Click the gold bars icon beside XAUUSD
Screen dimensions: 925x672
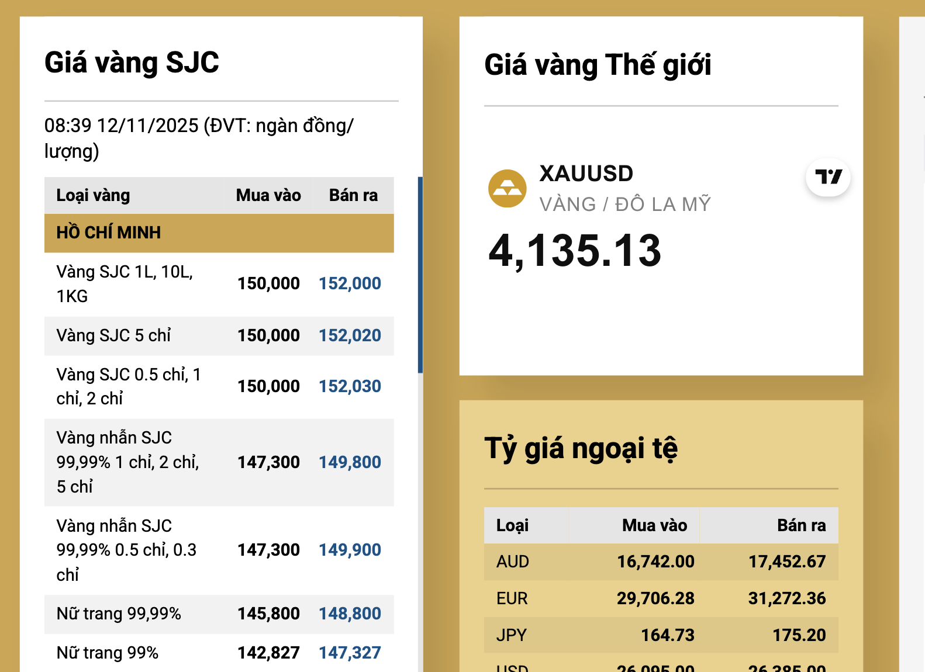pos(506,188)
